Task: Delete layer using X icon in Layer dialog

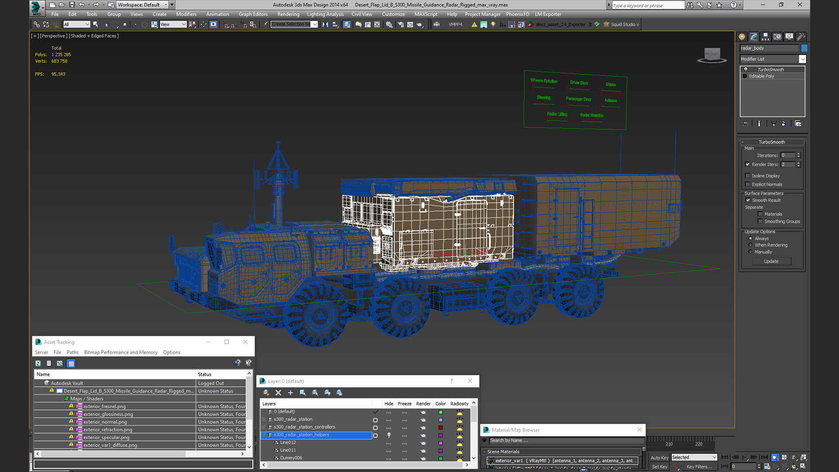Action: pyautogui.click(x=278, y=392)
